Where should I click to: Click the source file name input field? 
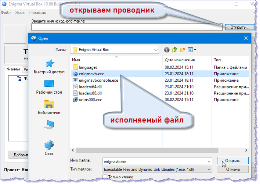tap(127, 27)
